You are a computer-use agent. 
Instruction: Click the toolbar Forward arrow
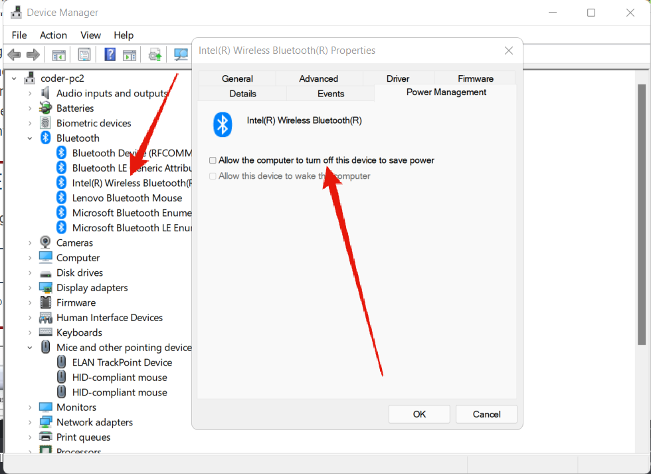pos(33,55)
